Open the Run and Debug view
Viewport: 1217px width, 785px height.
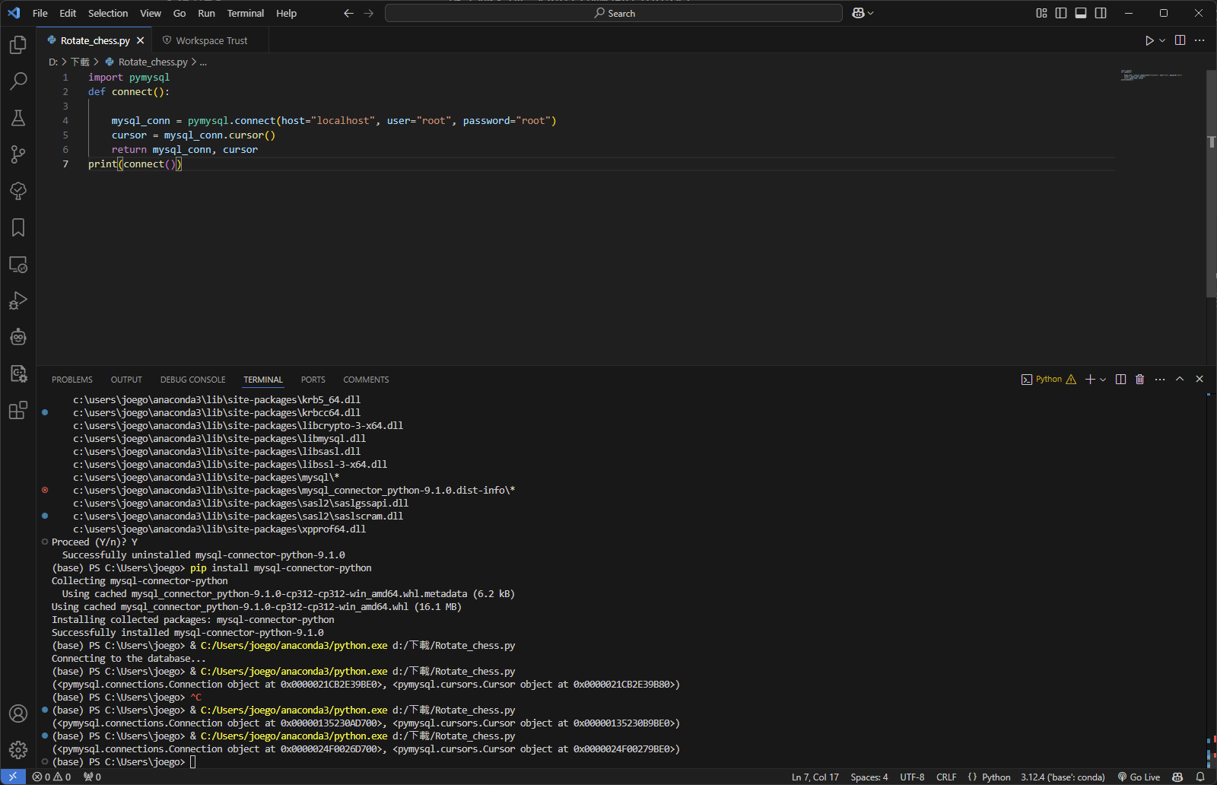point(18,300)
